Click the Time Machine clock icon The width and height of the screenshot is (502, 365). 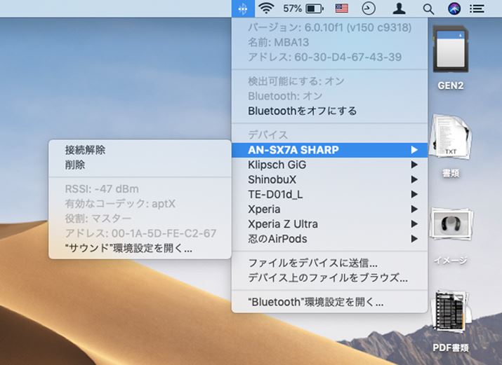coord(369,9)
